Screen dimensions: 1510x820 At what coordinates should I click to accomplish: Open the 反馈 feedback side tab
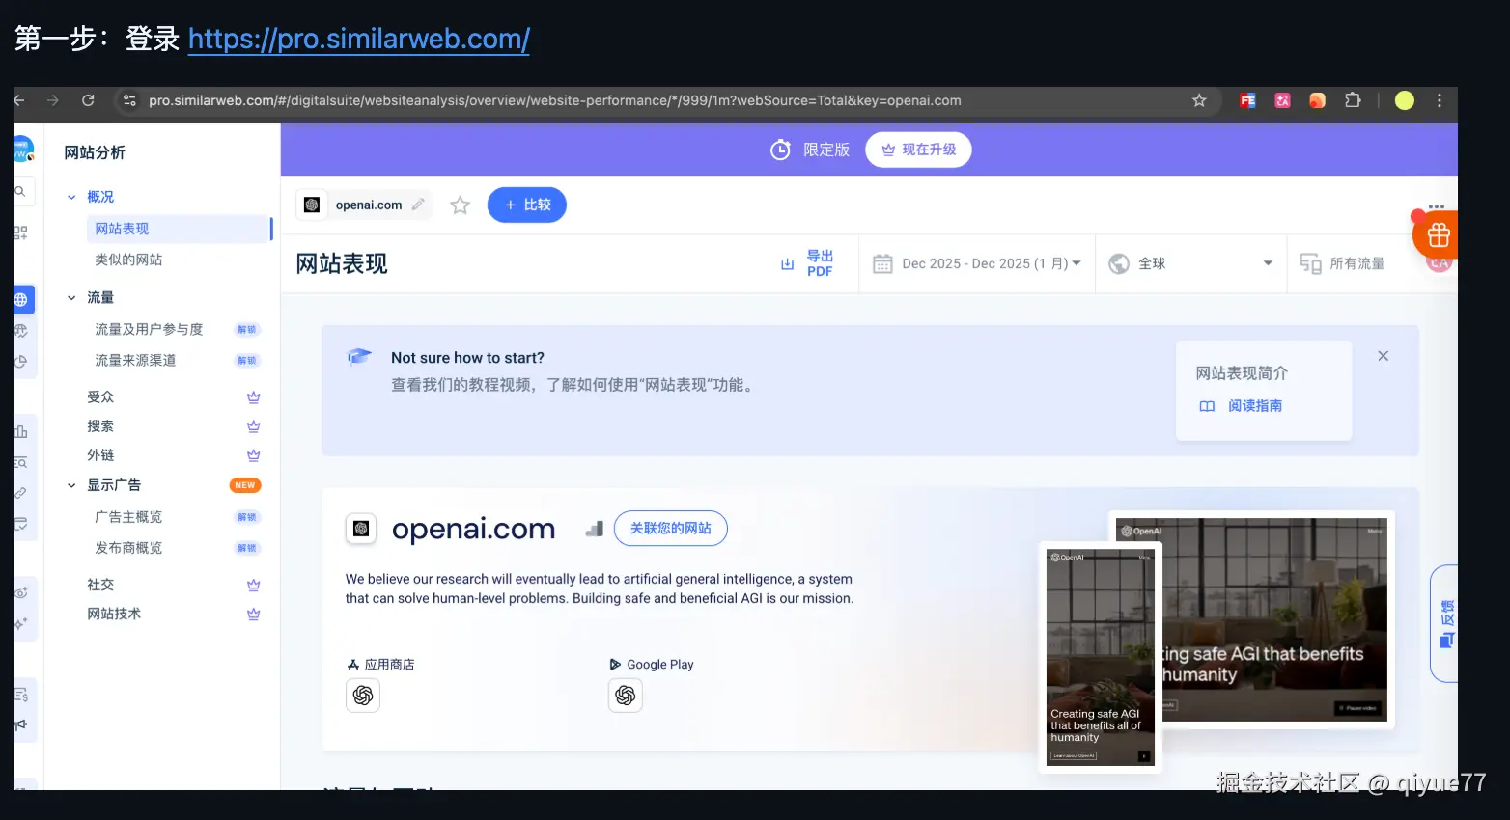(1445, 624)
